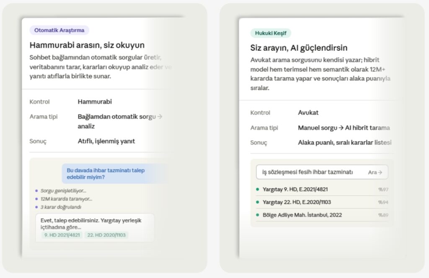Click purple bullet next to 3 karar doğrulandı
This screenshot has height=278, width=429.
(36, 207)
